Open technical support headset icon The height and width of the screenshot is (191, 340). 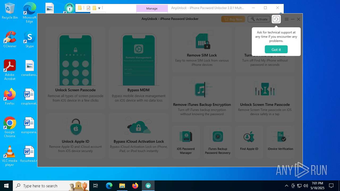[276, 19]
